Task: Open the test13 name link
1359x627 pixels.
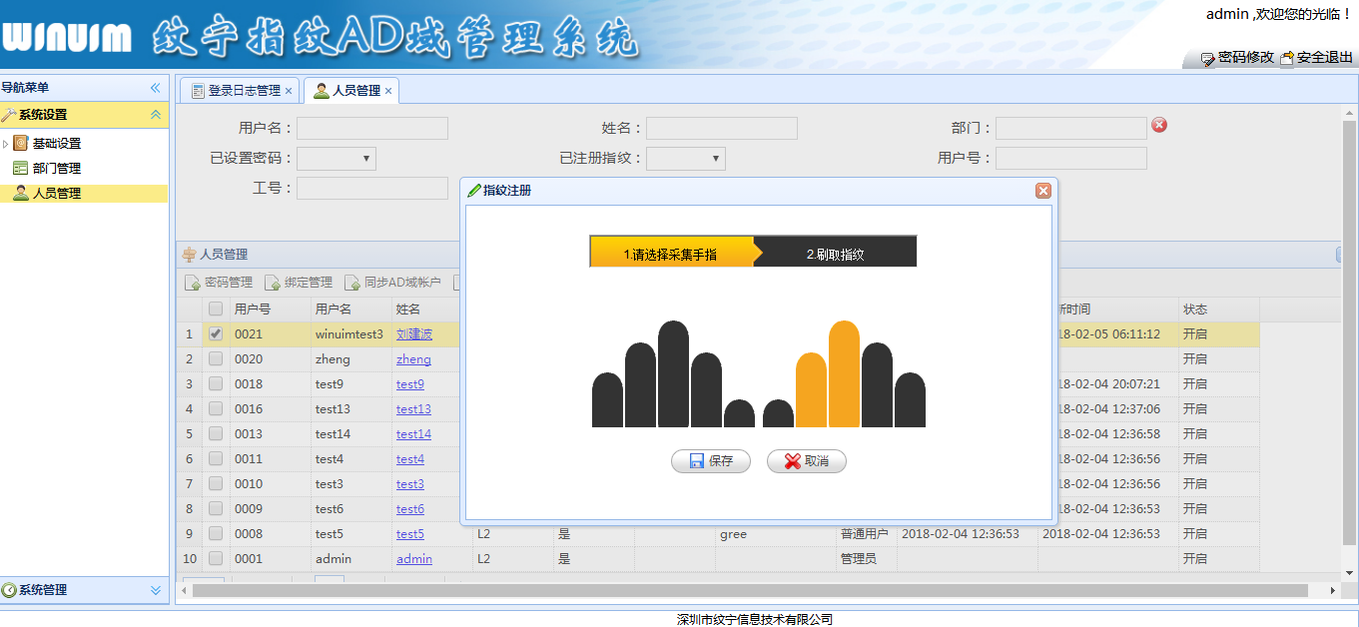Action: [x=413, y=409]
